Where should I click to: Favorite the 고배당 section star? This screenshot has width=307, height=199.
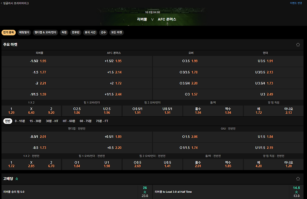pos(298,179)
